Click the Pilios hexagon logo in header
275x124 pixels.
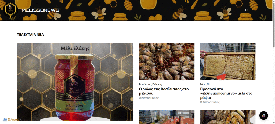(10, 10)
